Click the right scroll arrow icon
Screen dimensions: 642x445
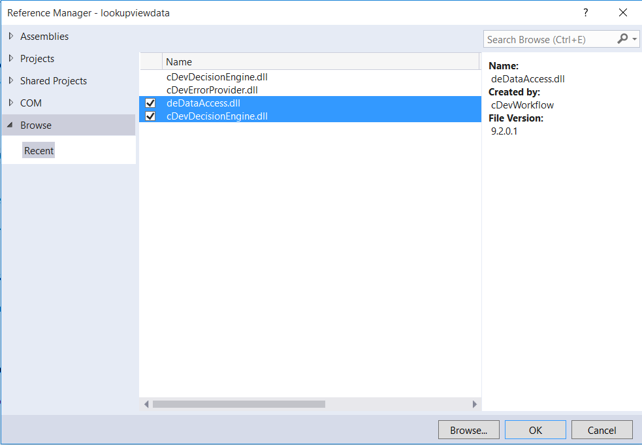pos(475,404)
